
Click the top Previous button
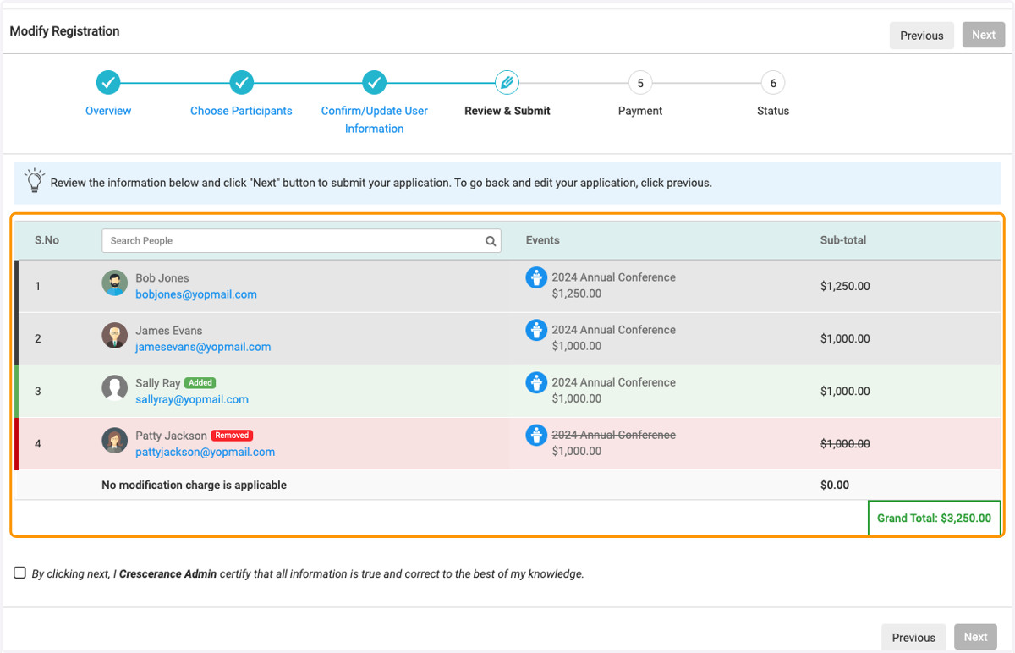[922, 36]
